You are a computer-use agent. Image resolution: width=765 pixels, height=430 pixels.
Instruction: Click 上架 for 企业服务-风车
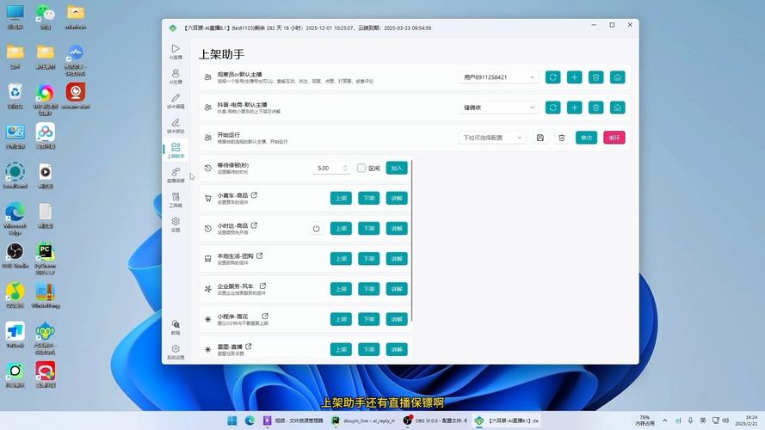[x=341, y=289]
